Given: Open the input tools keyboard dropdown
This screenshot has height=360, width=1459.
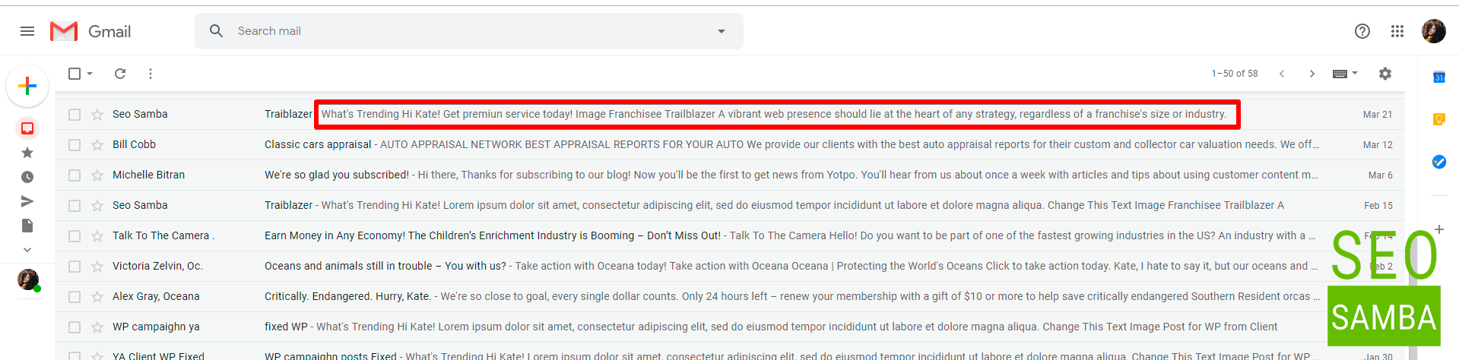Looking at the screenshot, I should [1345, 74].
